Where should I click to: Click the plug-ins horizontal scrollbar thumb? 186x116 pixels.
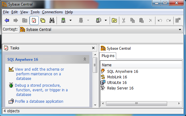click(137, 103)
